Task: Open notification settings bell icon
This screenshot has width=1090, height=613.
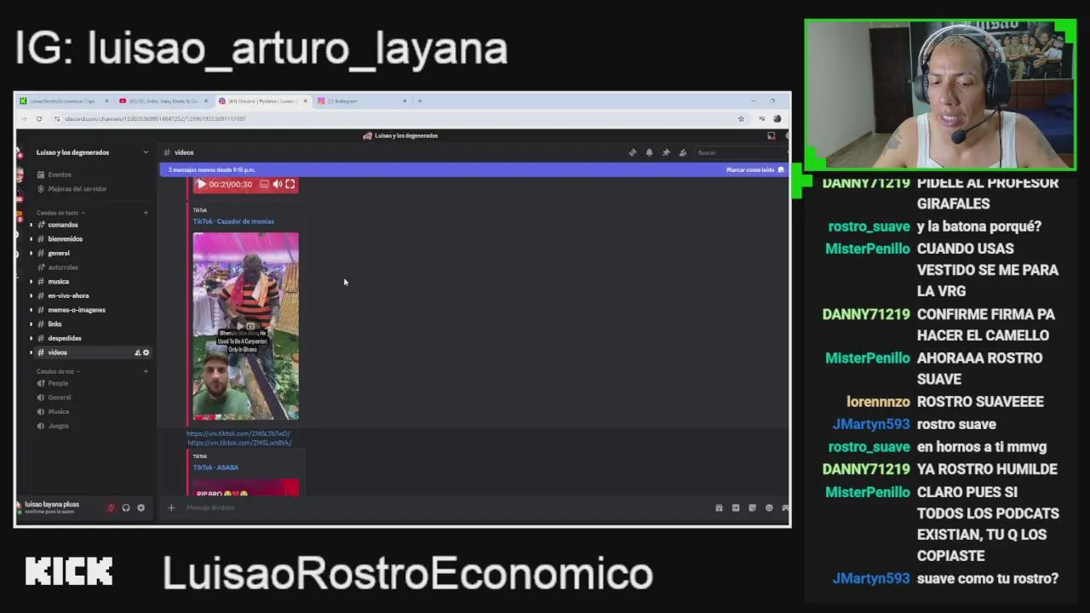Action: (649, 152)
